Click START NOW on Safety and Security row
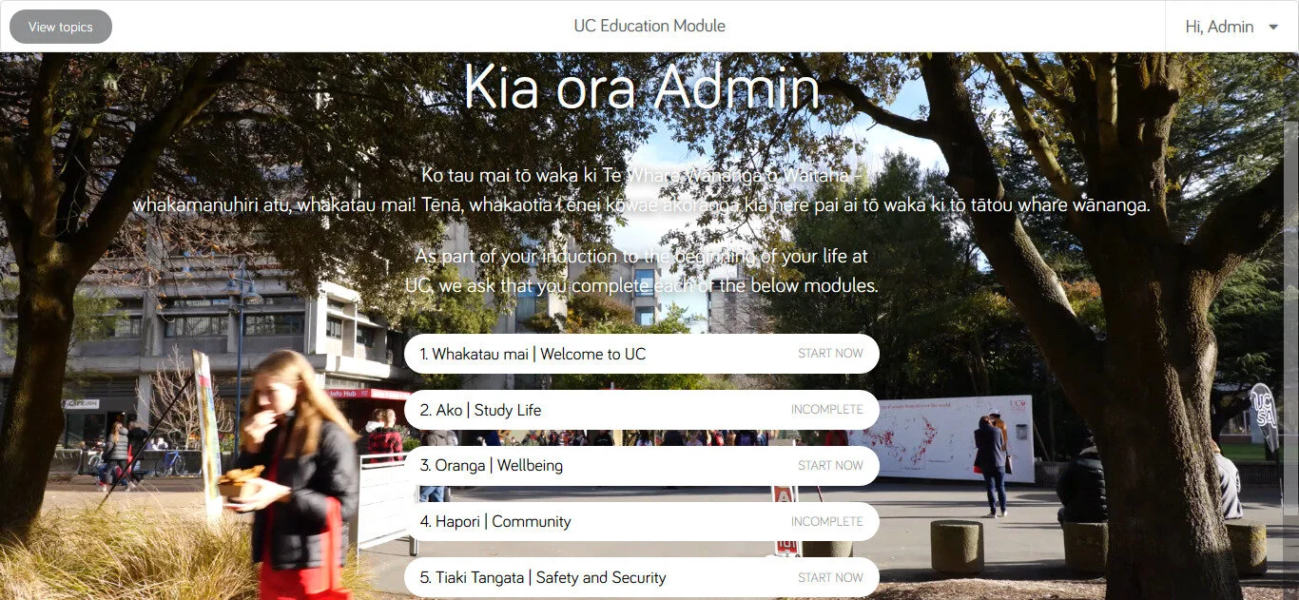The height and width of the screenshot is (600, 1299). [830, 577]
